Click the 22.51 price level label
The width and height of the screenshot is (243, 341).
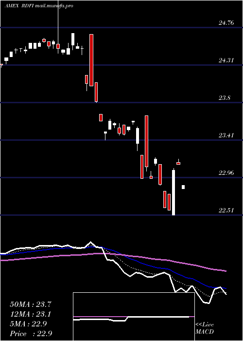226,210
